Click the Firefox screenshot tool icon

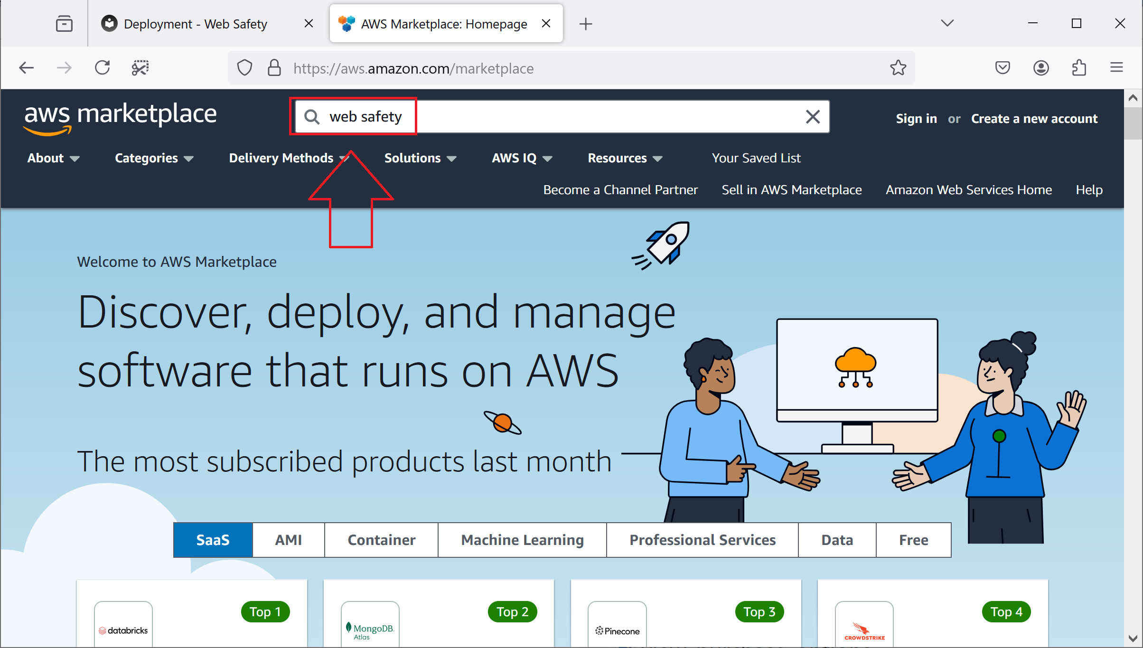pyautogui.click(x=140, y=68)
